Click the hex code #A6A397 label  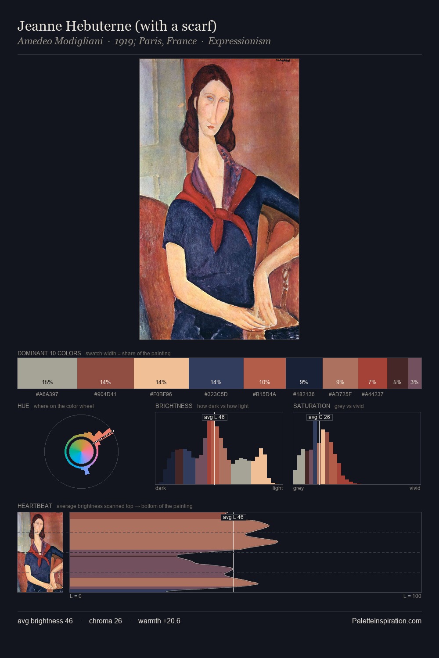click(x=47, y=394)
